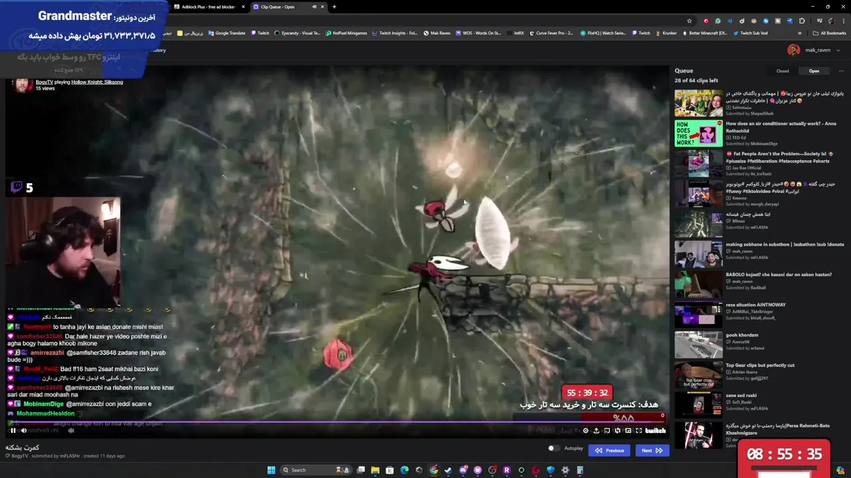851x478 pixels.
Task: Open the Windows Start menu
Action: [271, 470]
